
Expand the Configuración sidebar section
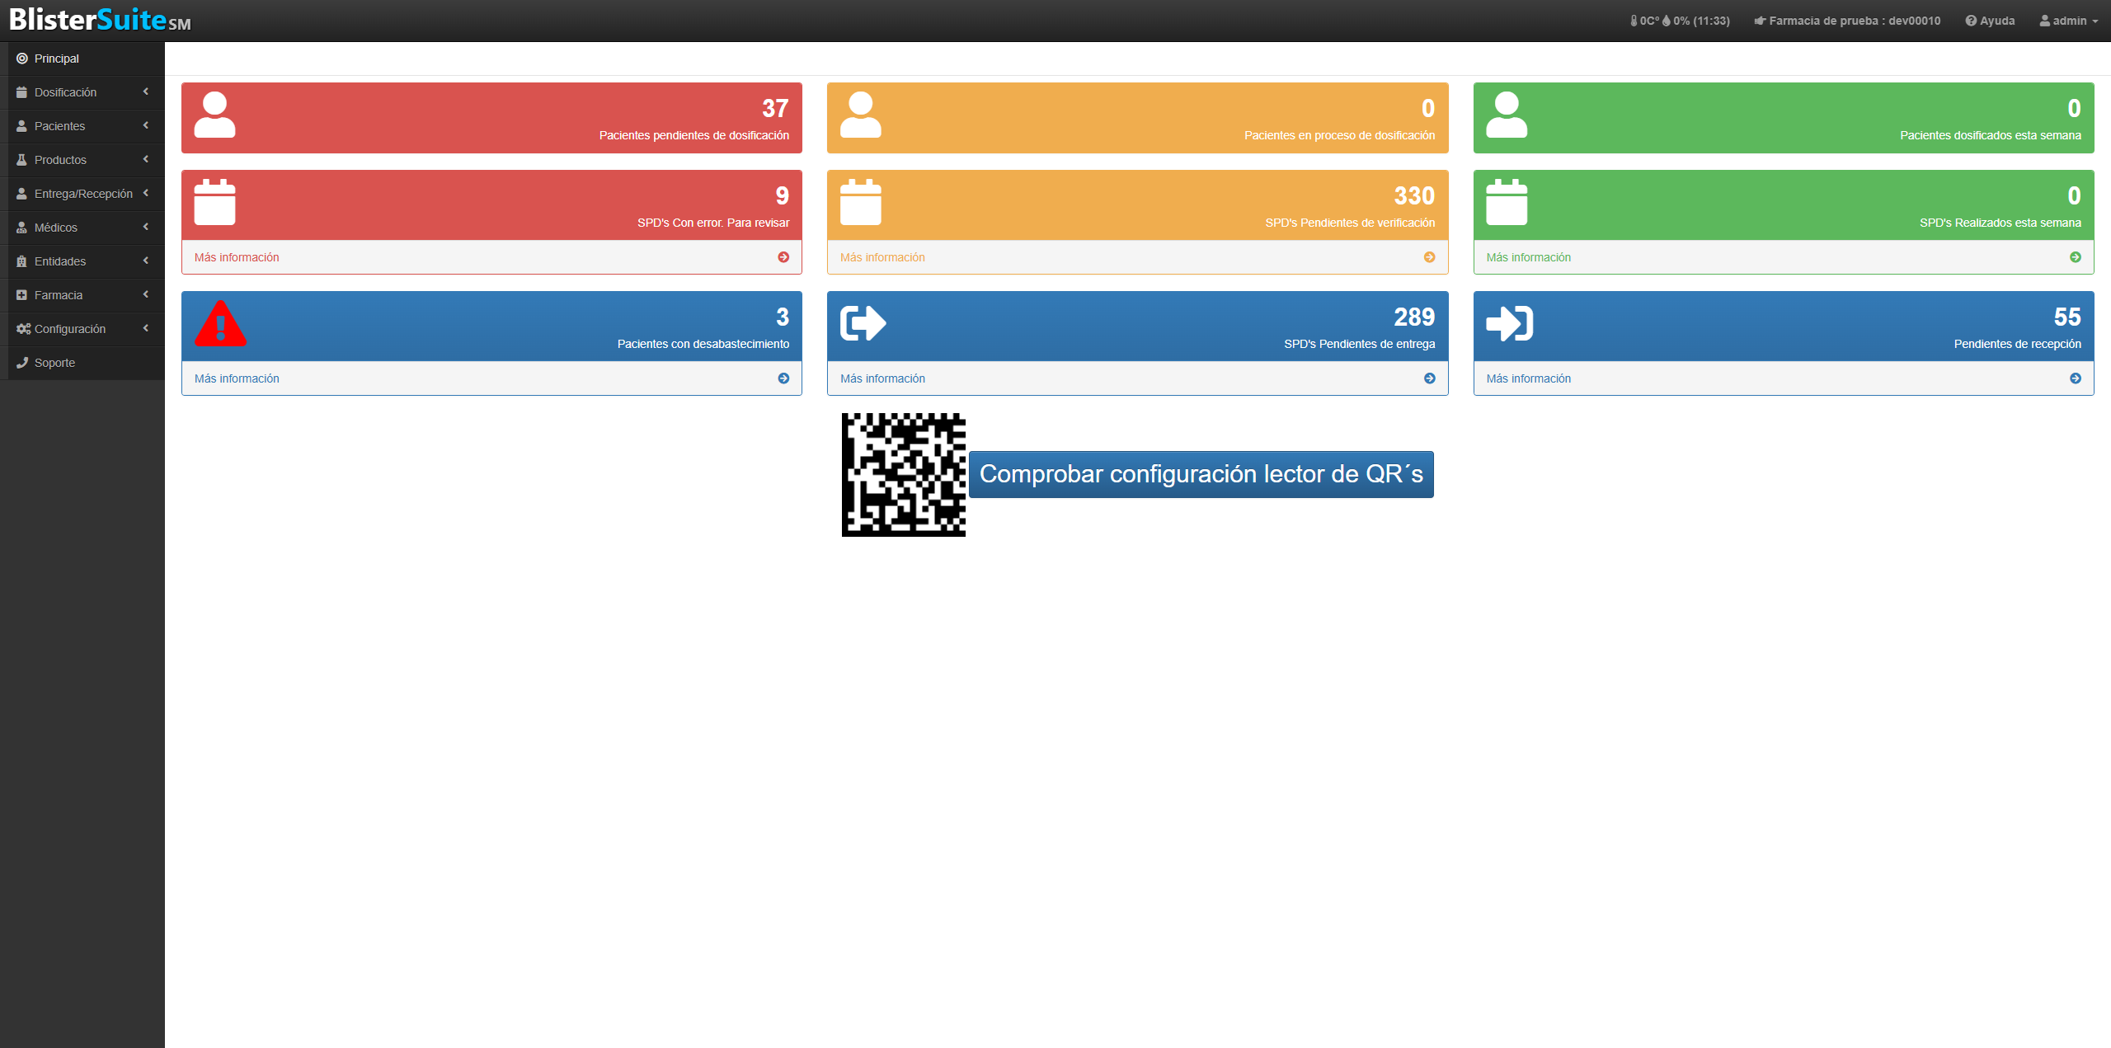click(x=70, y=329)
